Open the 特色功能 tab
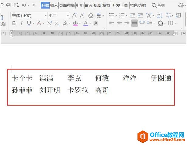Viewport: 187px width, 145px height. click(x=138, y=5)
